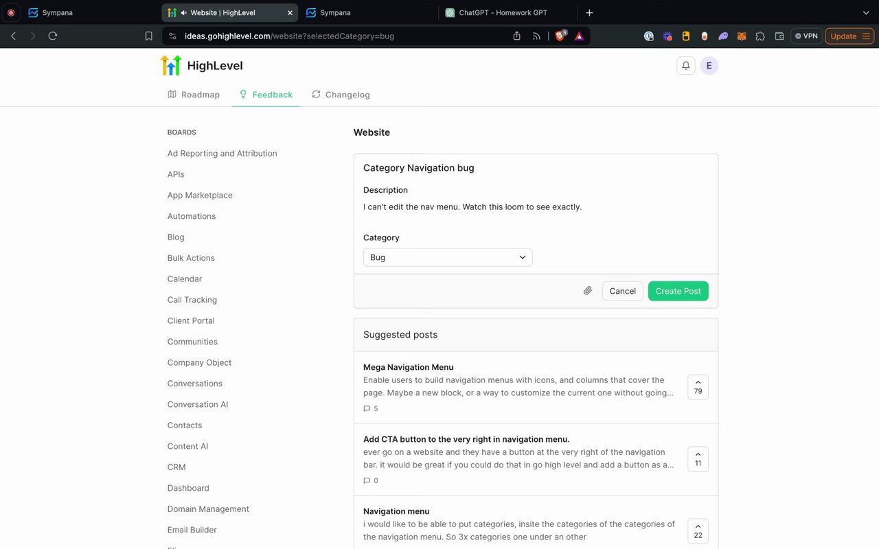Open the Communities board
The width and height of the screenshot is (879, 549).
(192, 342)
